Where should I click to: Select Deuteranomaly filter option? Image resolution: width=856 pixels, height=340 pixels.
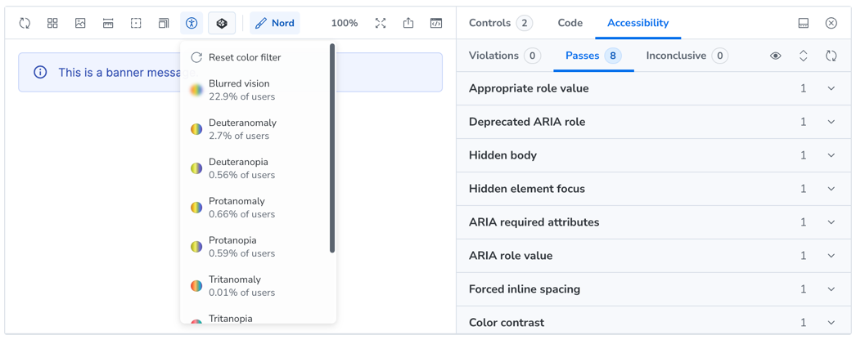[255, 129]
